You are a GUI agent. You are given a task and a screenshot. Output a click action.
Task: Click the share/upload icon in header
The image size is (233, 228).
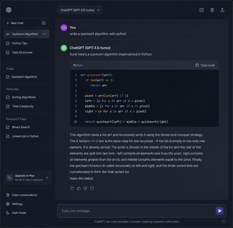click(x=222, y=10)
